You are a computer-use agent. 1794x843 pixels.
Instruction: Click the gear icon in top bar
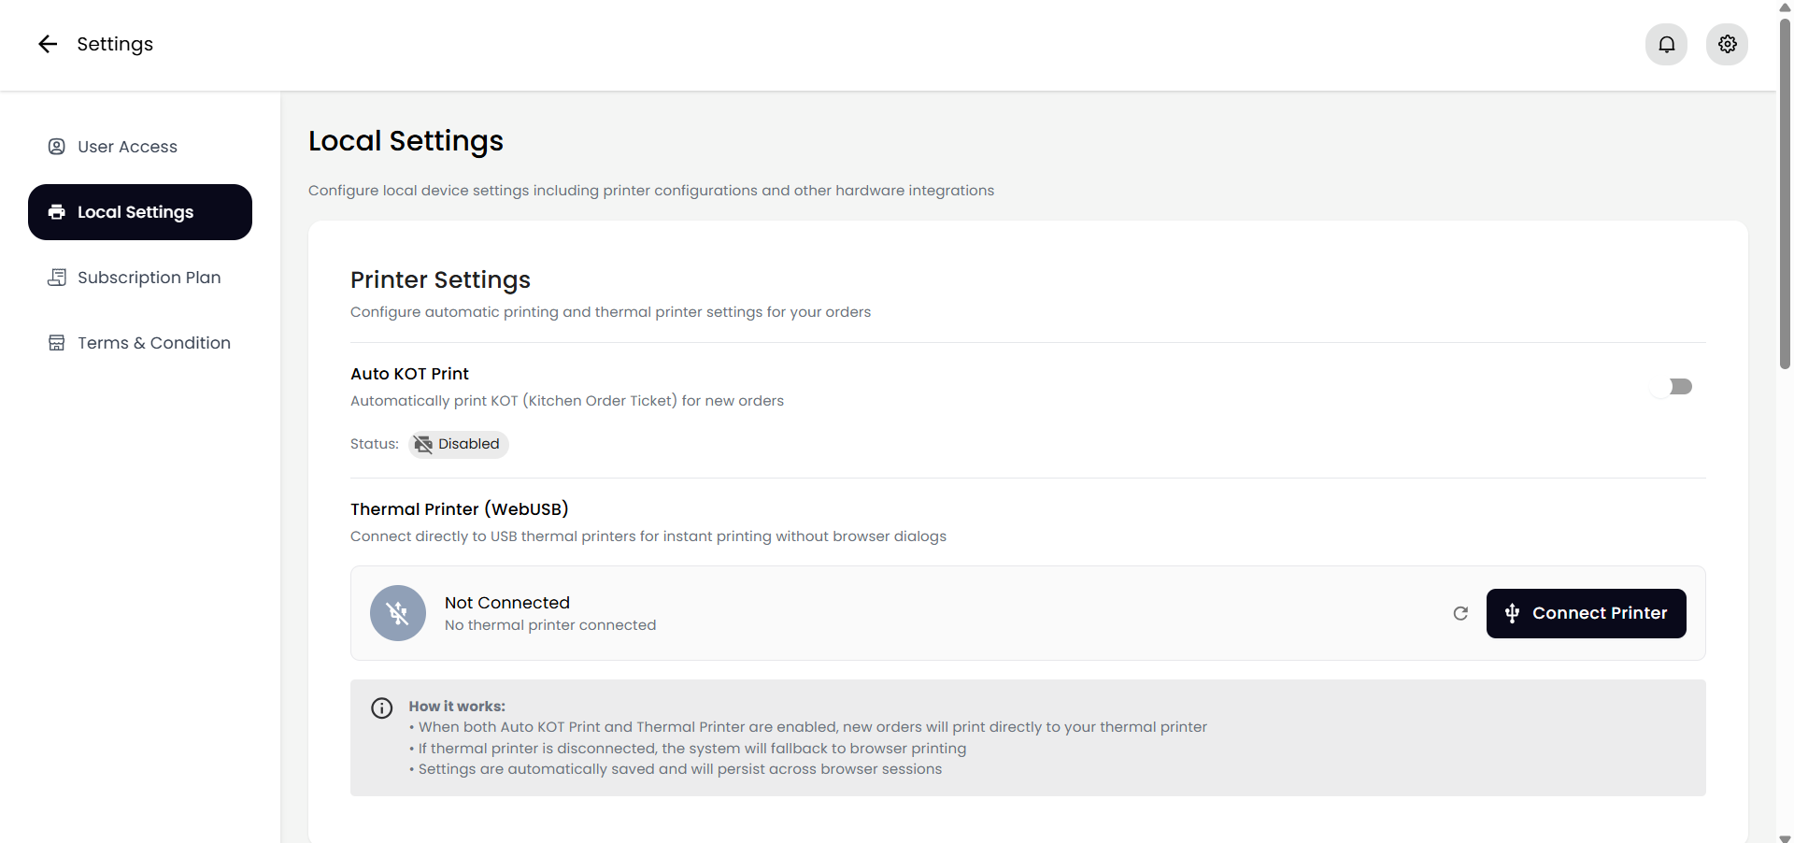[1727, 44]
